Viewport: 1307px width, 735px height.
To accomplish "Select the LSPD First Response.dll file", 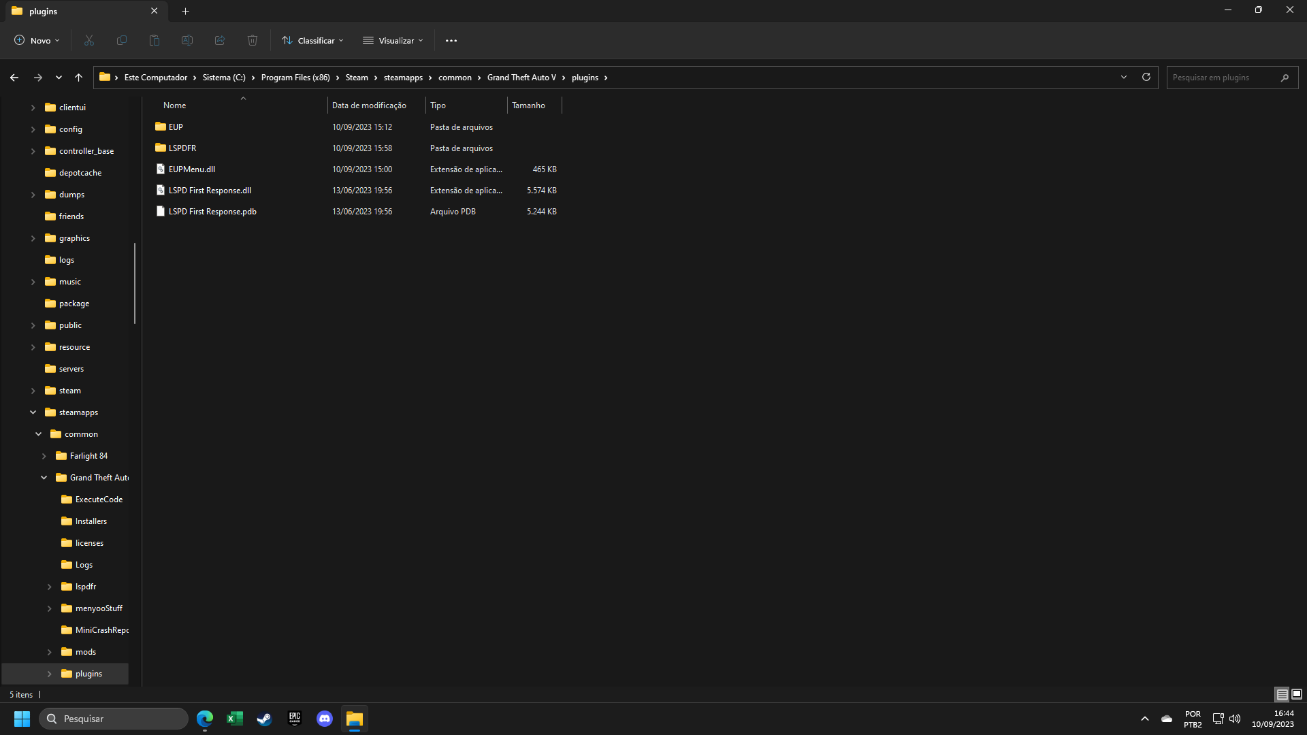I will coord(210,191).
